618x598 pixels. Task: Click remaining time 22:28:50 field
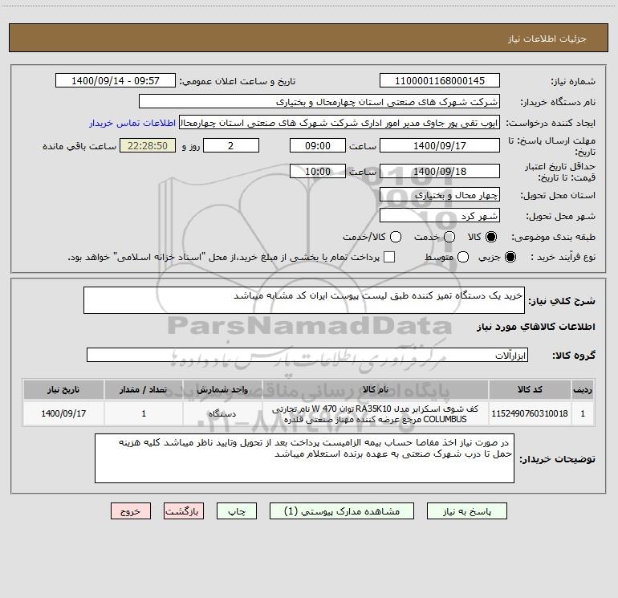148,146
